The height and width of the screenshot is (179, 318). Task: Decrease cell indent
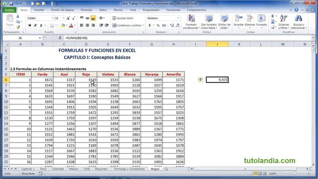[101, 25]
